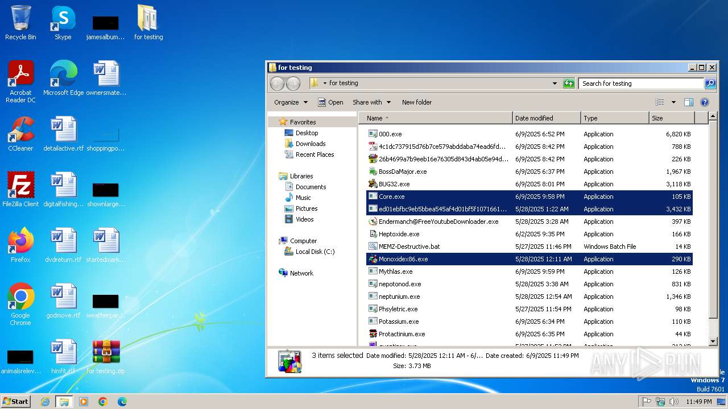Open Windows Media Player from taskbar

pyautogui.click(x=84, y=402)
